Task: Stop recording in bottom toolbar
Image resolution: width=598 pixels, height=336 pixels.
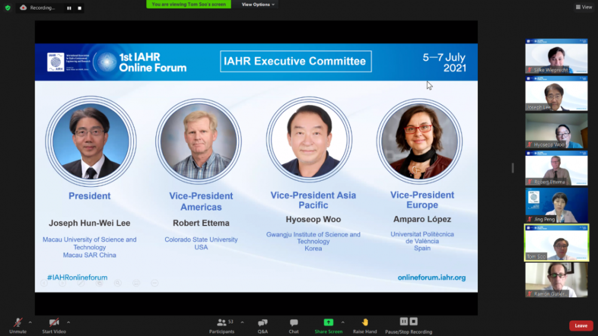Action: click(413, 322)
